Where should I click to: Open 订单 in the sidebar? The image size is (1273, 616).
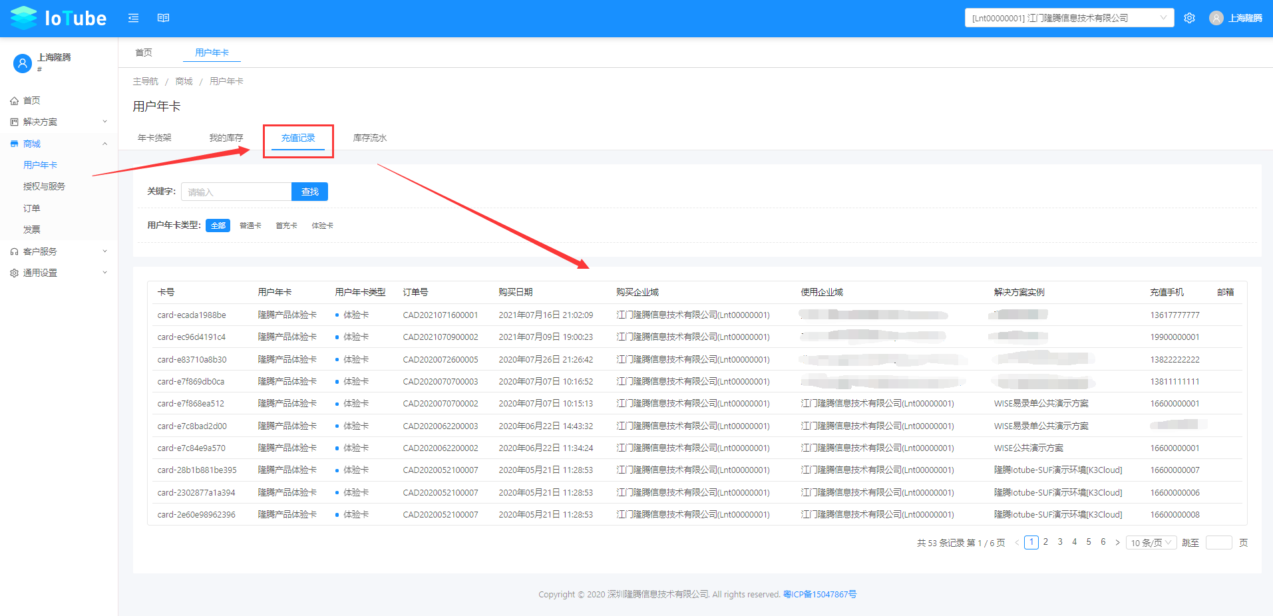[x=31, y=208]
